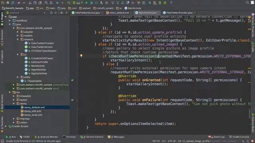Expand the models package

[18, 36]
